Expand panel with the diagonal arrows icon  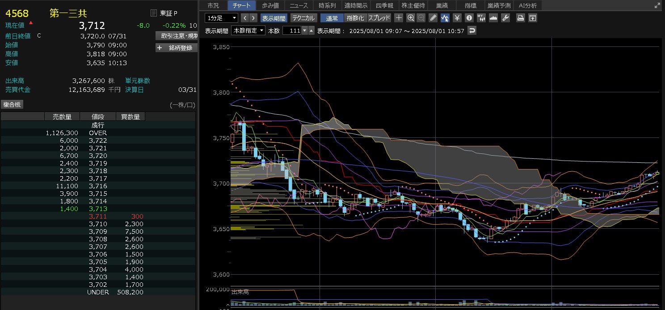coord(657,5)
